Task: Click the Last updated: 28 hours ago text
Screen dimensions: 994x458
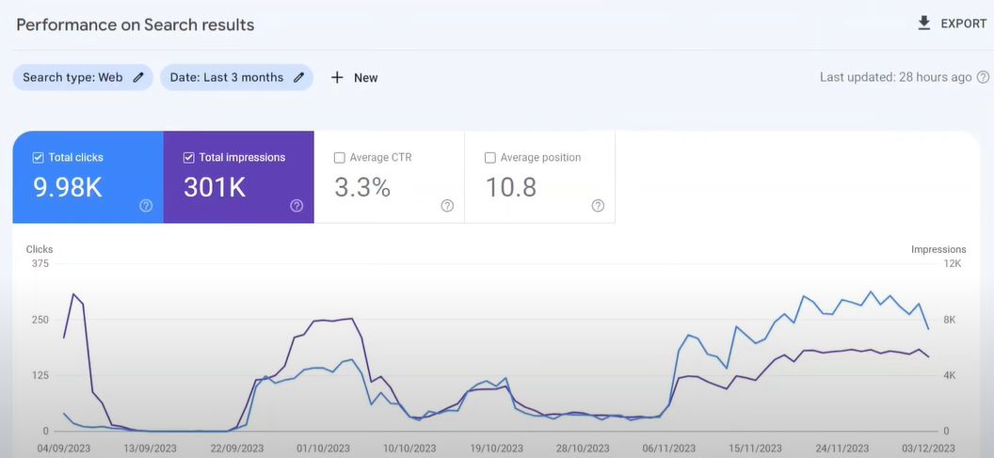Action: tap(896, 77)
